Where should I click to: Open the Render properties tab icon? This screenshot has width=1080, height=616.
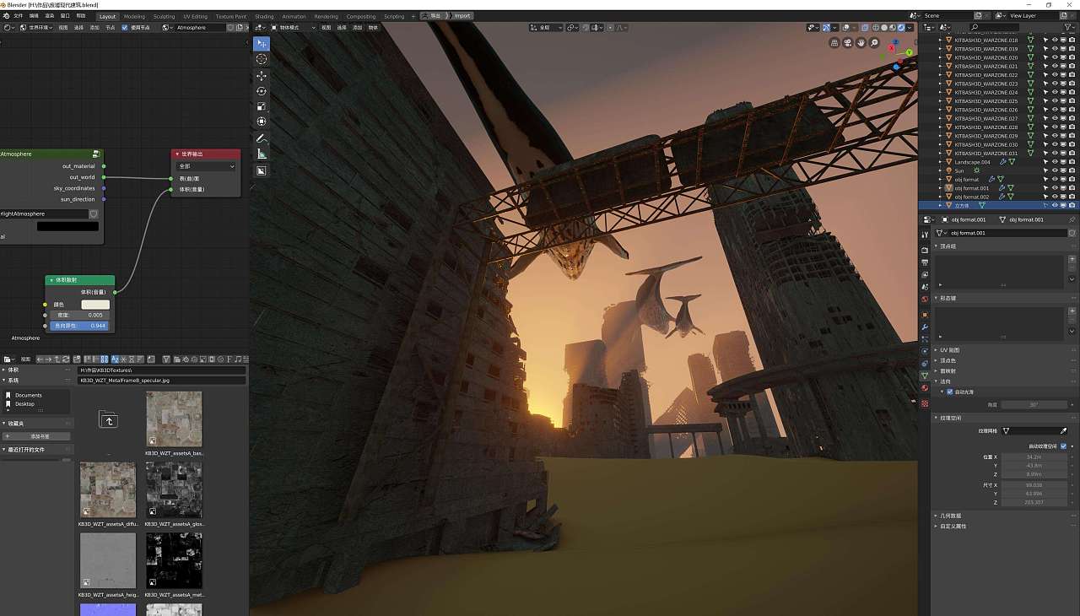tap(925, 251)
